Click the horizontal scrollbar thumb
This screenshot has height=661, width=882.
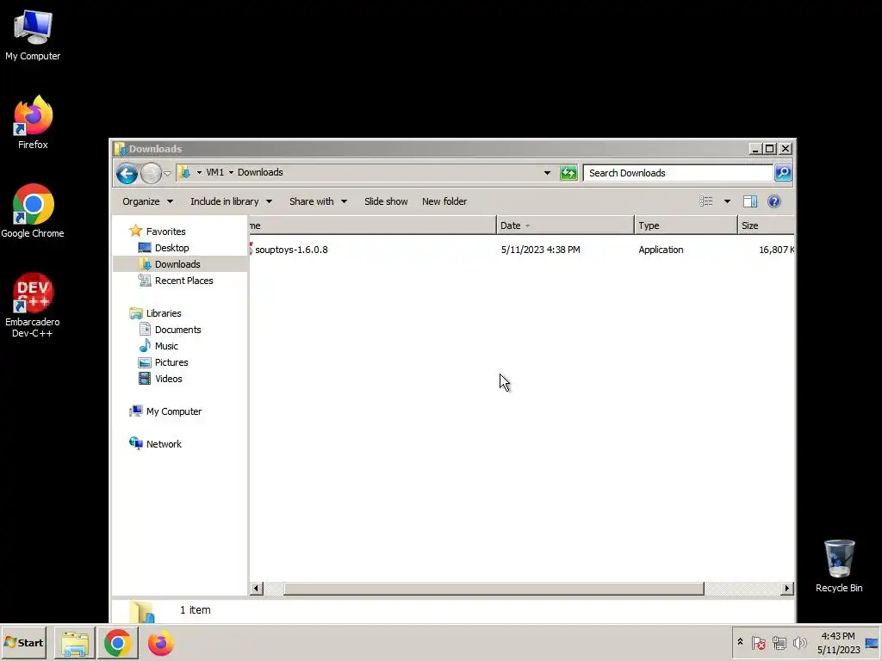(494, 589)
